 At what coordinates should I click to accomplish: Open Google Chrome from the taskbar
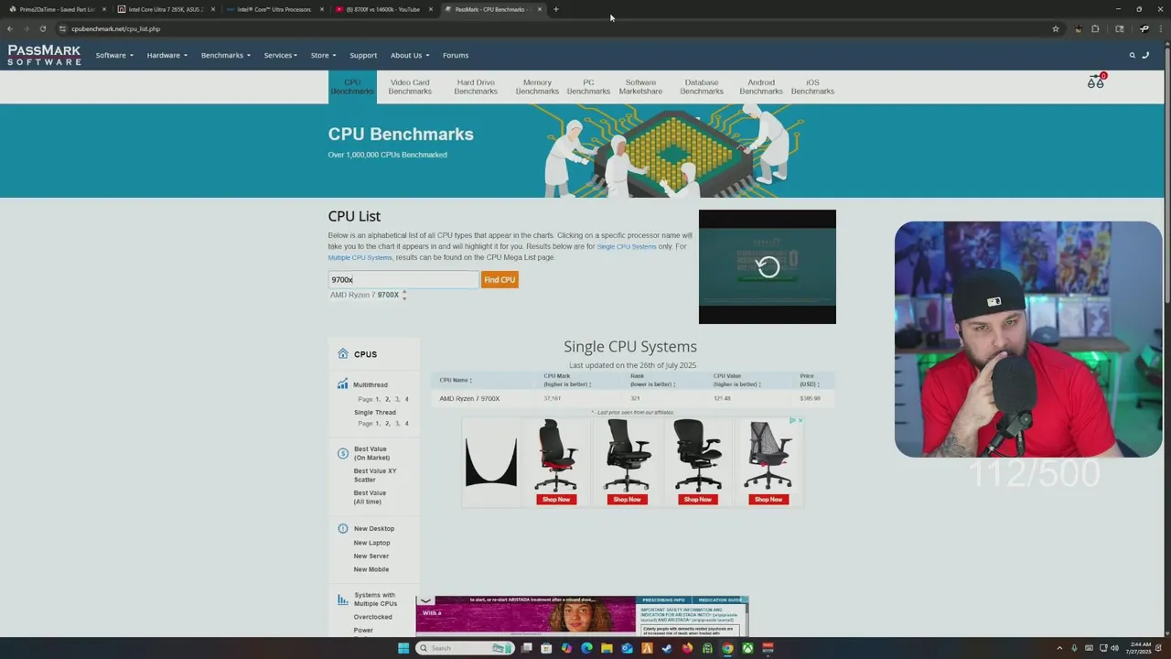click(727, 648)
